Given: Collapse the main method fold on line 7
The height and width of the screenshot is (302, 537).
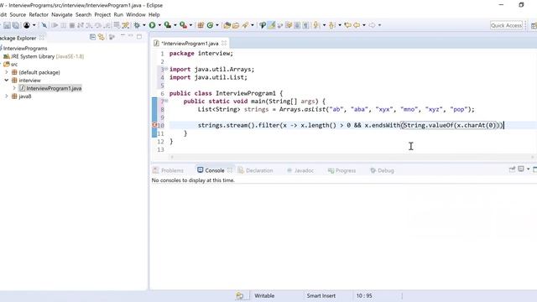Looking at the screenshot, I should pos(166,101).
